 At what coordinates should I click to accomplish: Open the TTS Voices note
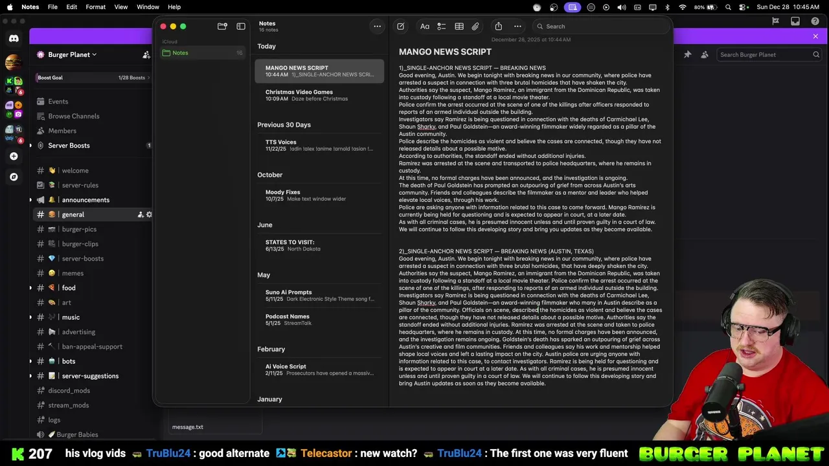coord(319,145)
